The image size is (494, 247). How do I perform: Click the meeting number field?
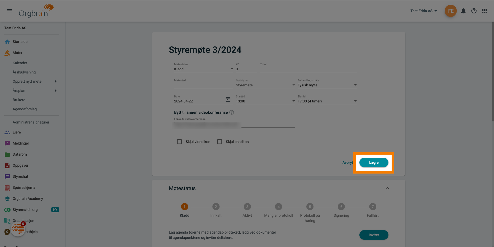click(246, 69)
